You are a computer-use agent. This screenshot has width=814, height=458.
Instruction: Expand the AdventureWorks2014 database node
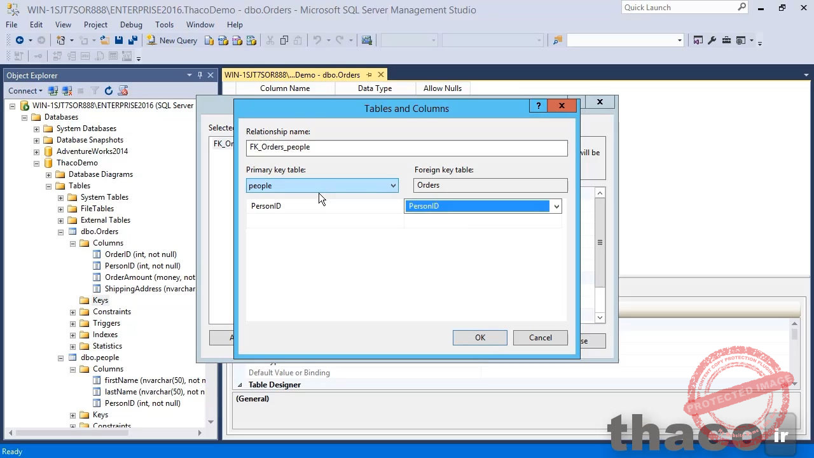[37, 151]
